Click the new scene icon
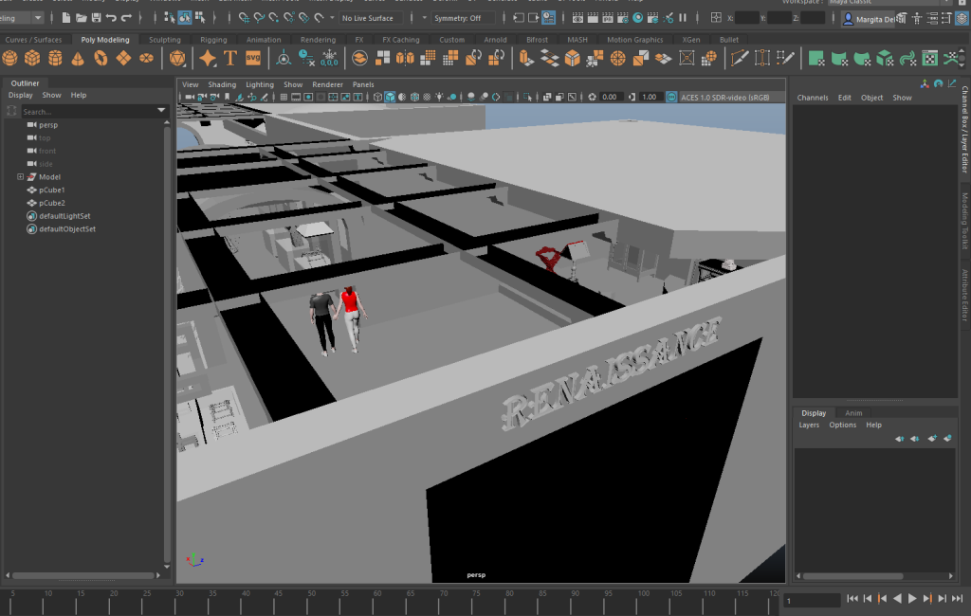 [65, 18]
